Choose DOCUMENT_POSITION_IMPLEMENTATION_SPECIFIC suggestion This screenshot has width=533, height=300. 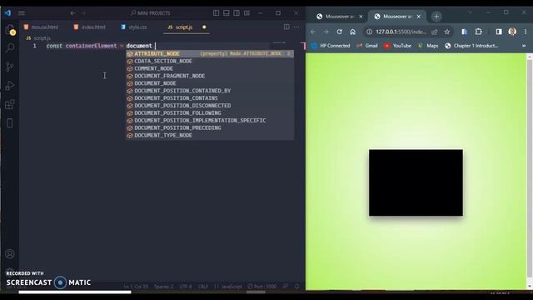coord(210,120)
